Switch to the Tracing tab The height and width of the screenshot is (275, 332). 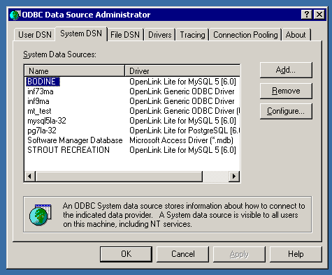point(192,35)
